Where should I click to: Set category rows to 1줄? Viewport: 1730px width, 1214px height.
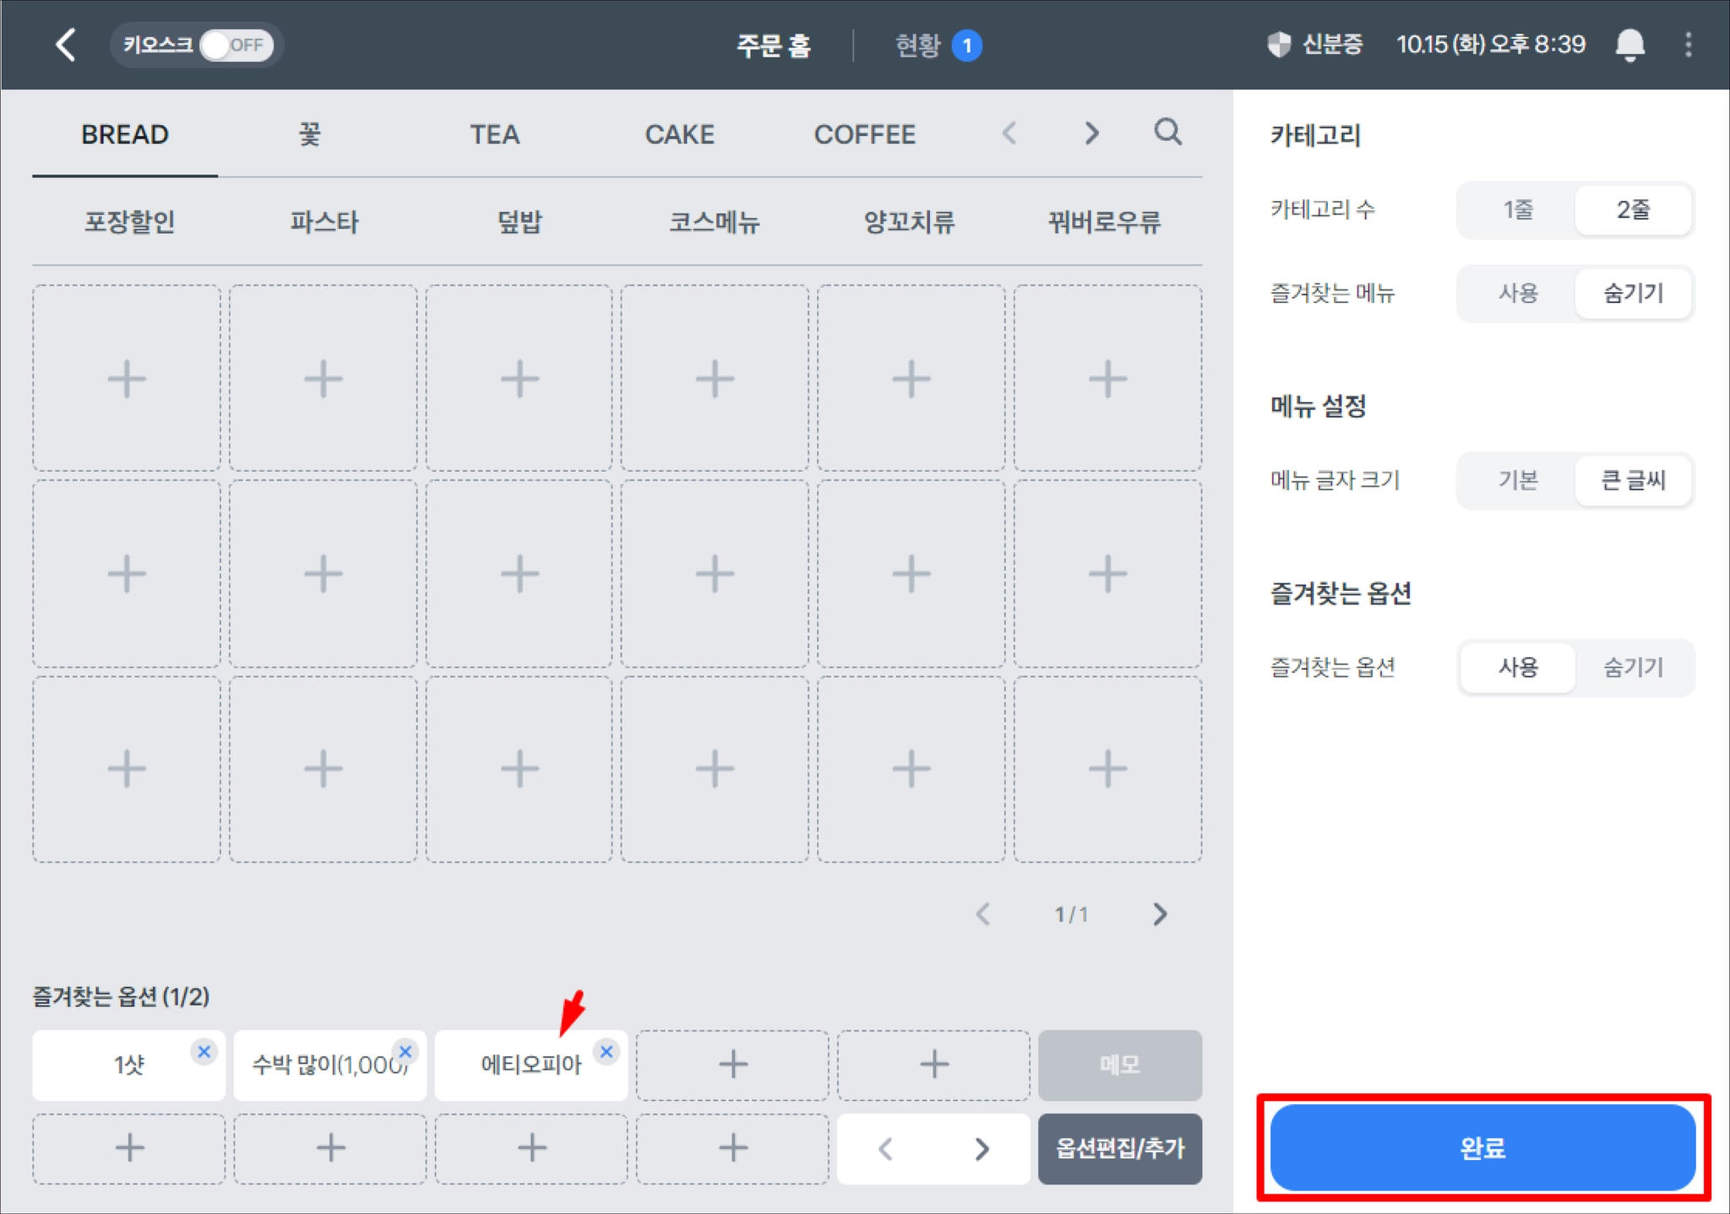coord(1517,209)
